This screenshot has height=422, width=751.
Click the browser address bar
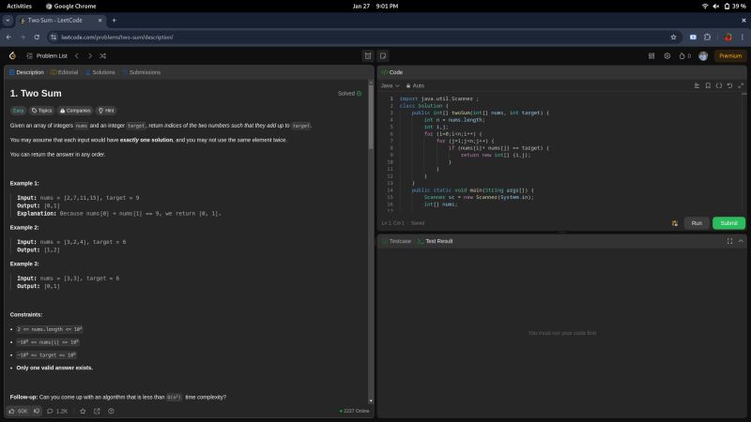click(360, 38)
